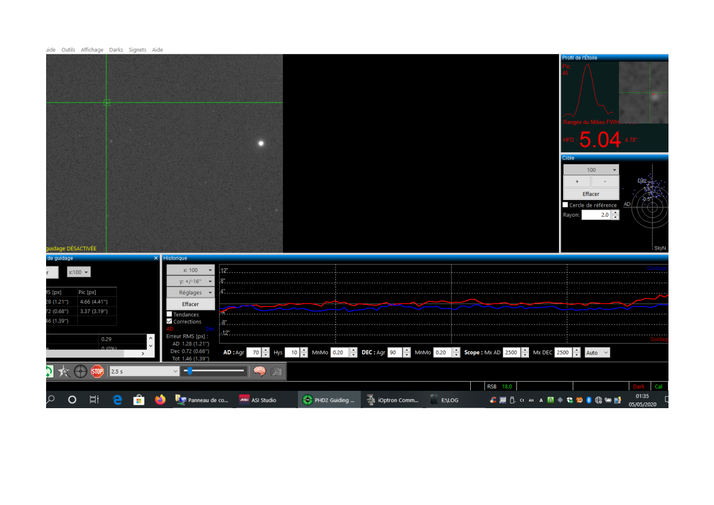
Task: Switch to ASI Studio in taskbar
Action: pos(264,400)
